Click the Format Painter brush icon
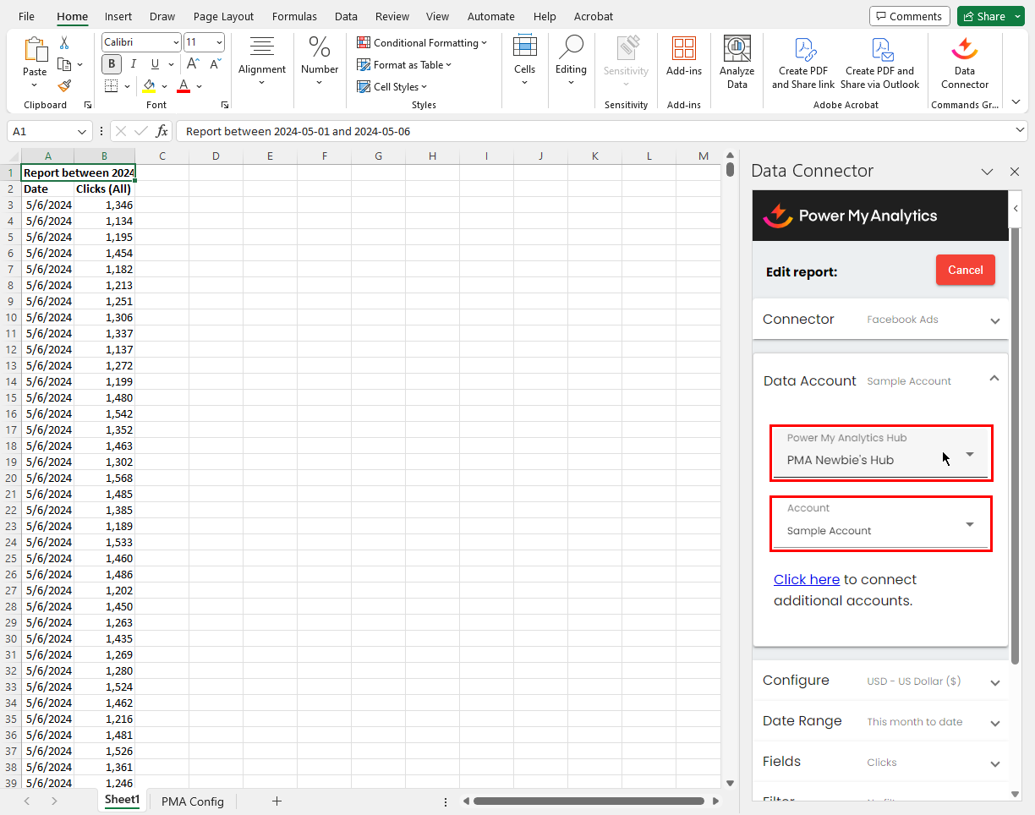 [x=64, y=85]
